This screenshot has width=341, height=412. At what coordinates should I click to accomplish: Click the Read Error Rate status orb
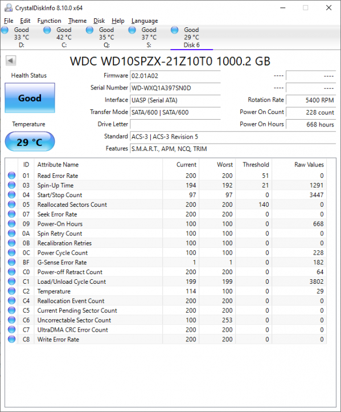click(12, 176)
